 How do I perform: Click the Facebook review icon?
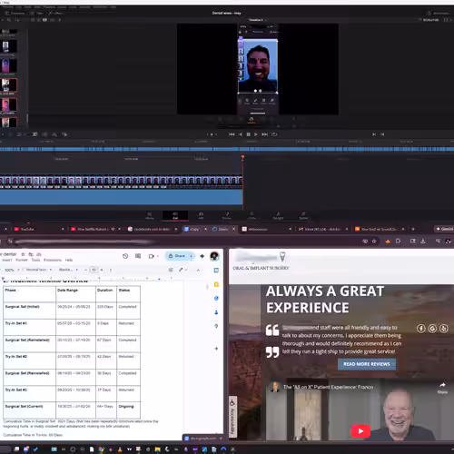click(x=421, y=329)
